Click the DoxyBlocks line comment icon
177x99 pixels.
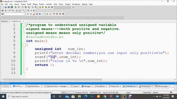click(x=13, y=10)
